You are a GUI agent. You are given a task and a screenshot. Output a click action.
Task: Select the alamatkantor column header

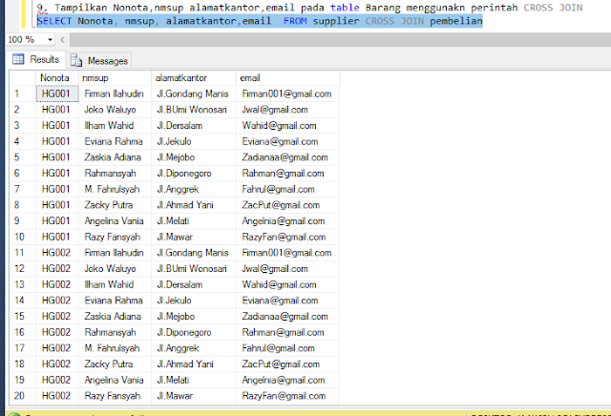pos(193,78)
